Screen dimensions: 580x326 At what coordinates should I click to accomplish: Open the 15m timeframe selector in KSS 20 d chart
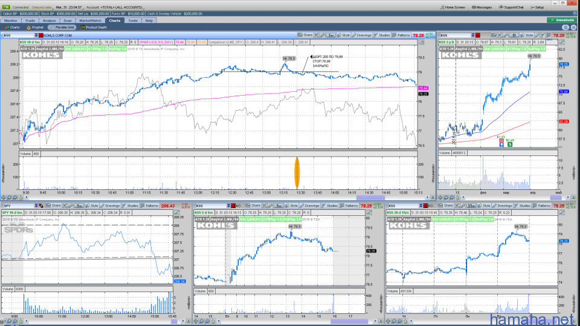point(471,206)
